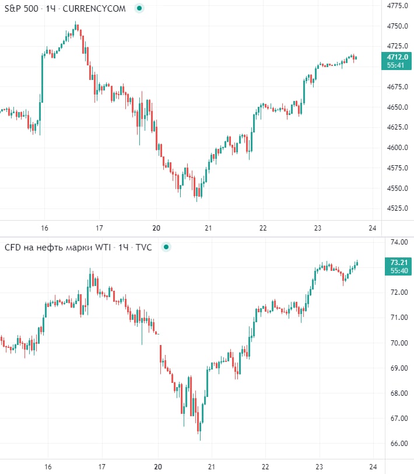Click the 74.00 oil price axis label
The height and width of the screenshot is (474, 414).
point(398,242)
